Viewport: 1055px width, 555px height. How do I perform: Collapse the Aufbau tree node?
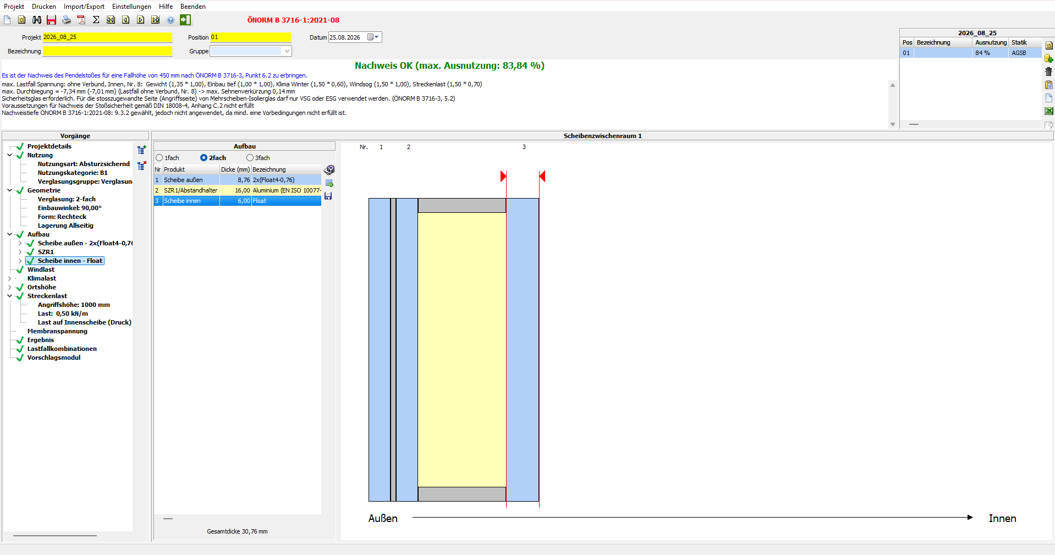pyautogui.click(x=10, y=234)
